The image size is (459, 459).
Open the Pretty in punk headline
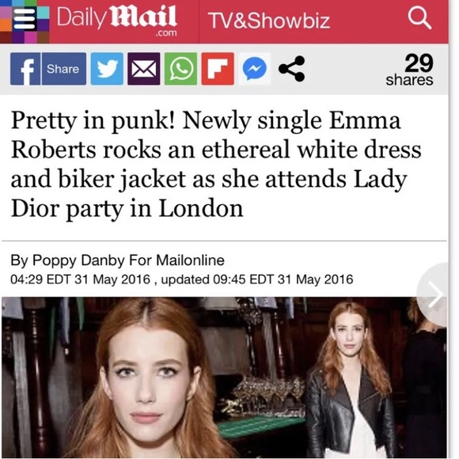(x=216, y=165)
